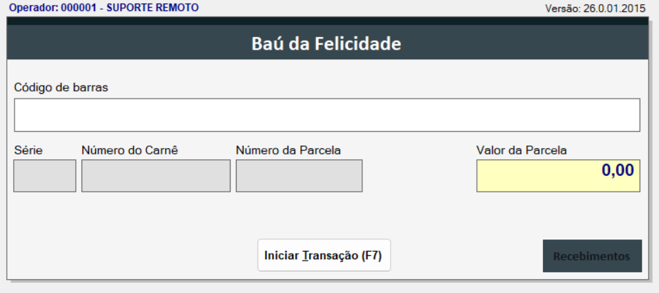Open Recebimentos with the dark button

[x=592, y=256]
